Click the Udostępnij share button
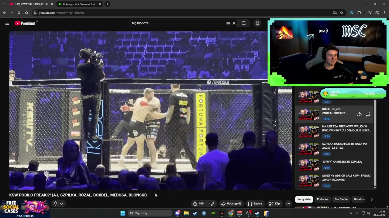Screen dimensions: 389x218 (x=231, y=203)
